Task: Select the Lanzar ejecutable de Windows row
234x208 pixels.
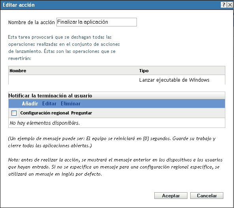Action: pos(117,80)
